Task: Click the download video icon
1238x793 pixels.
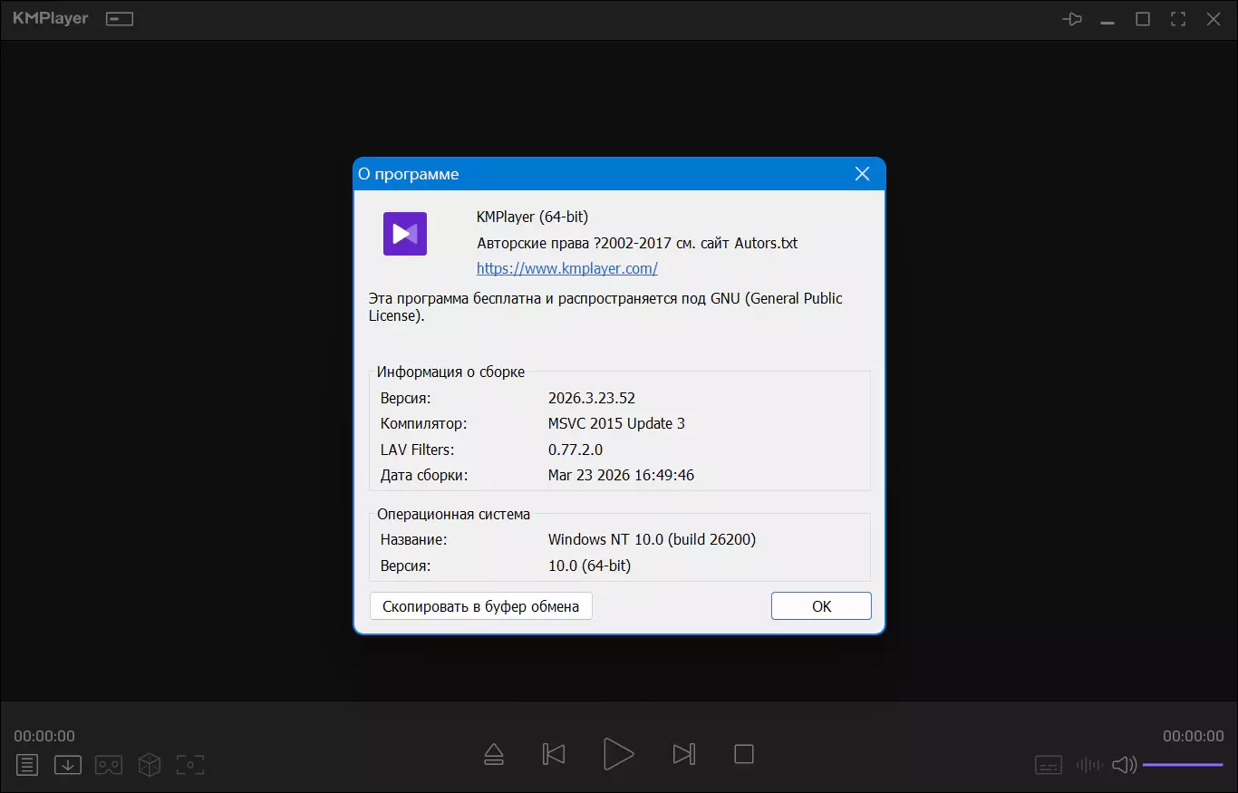Action: pyautogui.click(x=68, y=765)
